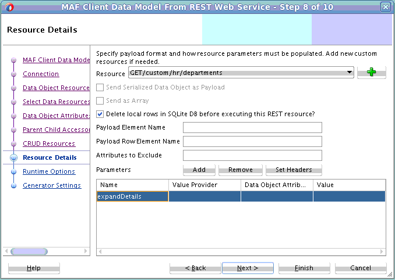Proceed with the Next > button
395x280 pixels.
pos(248,268)
